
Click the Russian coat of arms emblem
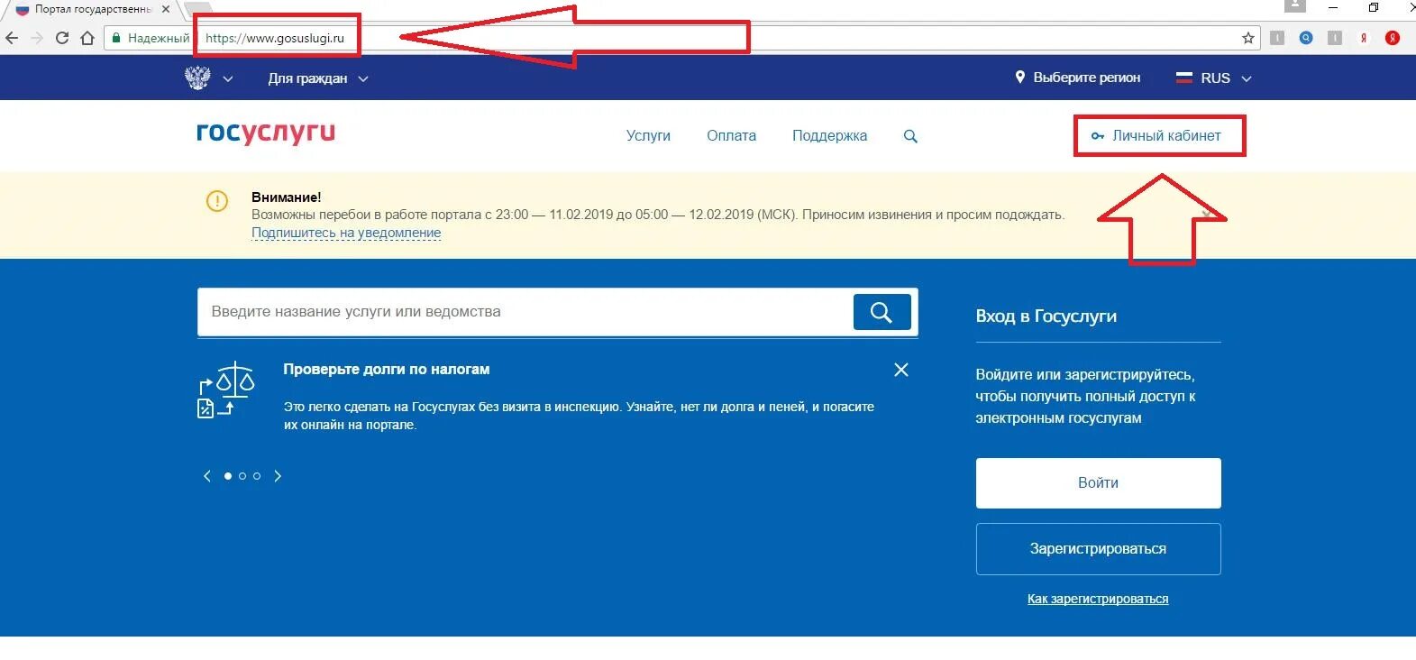[x=197, y=78]
